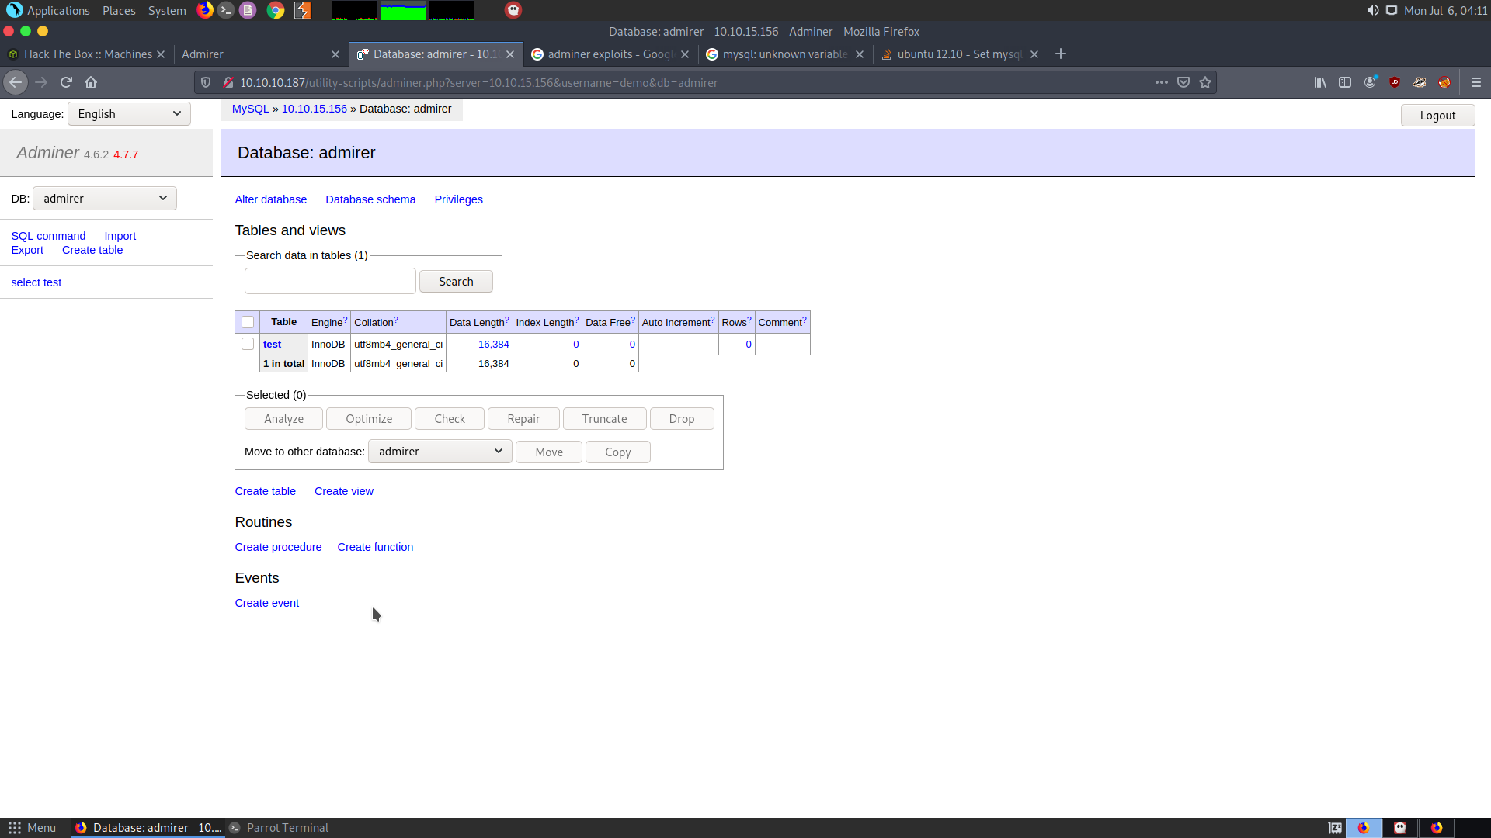Expand Move to other database dropdown
Viewport: 1491px width, 838px height.
click(x=440, y=452)
